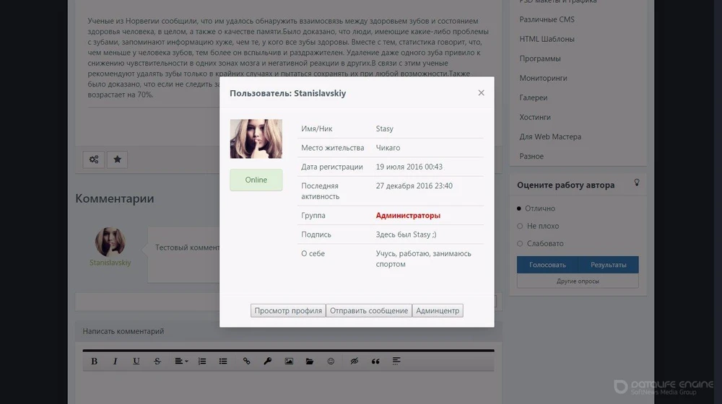Open Галереи category
The height and width of the screenshot is (404, 722).
coord(534,97)
